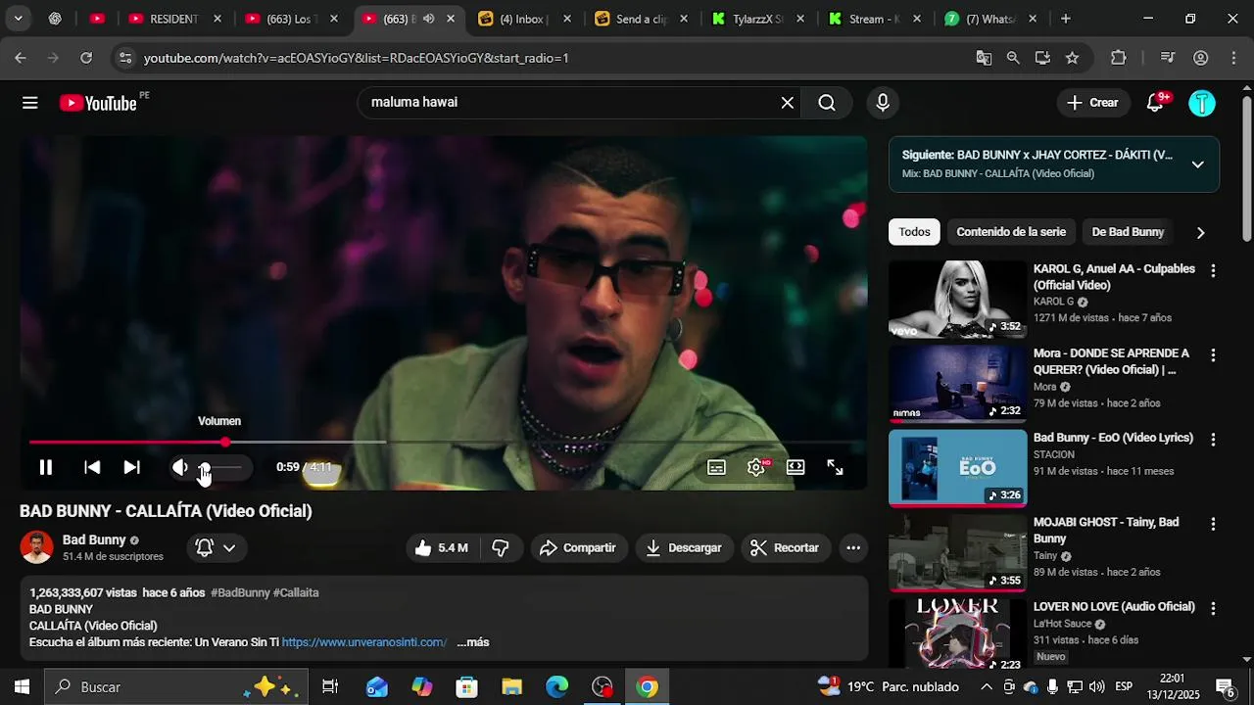Open options for Mora DONDE SE APRENDE video
The height and width of the screenshot is (705, 1254).
pos(1213,355)
